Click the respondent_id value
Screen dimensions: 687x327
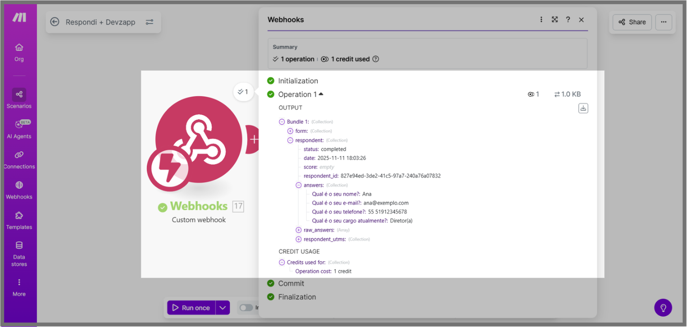tap(390, 176)
